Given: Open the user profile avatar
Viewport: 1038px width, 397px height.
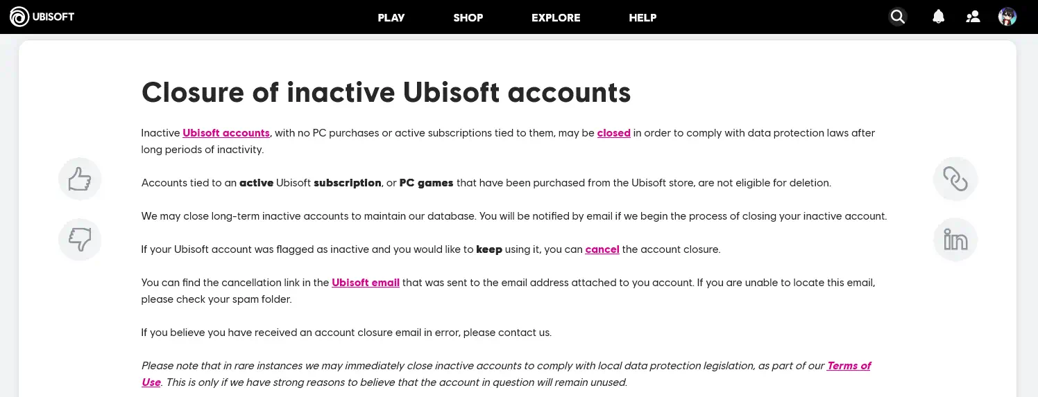Looking at the screenshot, I should click(x=1007, y=17).
